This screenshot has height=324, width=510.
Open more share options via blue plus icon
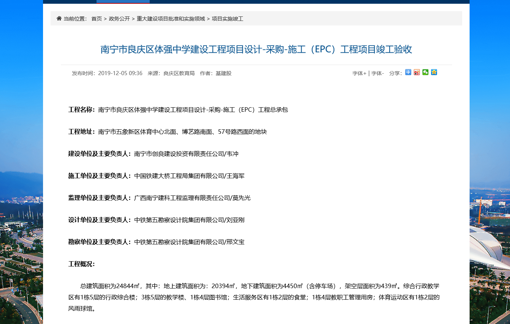(408, 72)
